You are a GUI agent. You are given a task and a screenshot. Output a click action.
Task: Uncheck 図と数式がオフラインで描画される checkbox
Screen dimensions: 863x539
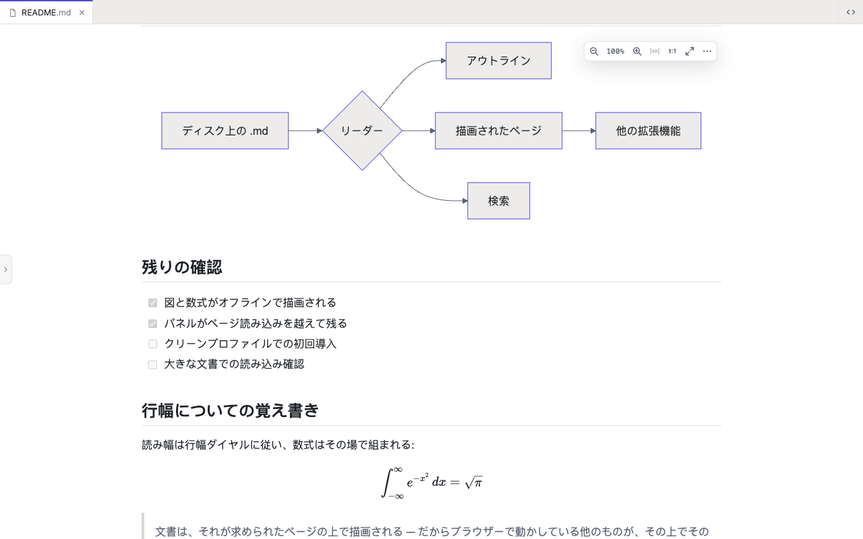[x=152, y=303]
